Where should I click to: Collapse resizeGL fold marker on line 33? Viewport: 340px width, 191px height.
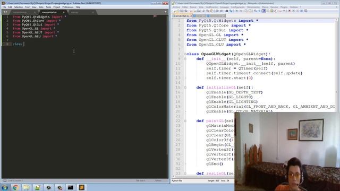pos(185,173)
